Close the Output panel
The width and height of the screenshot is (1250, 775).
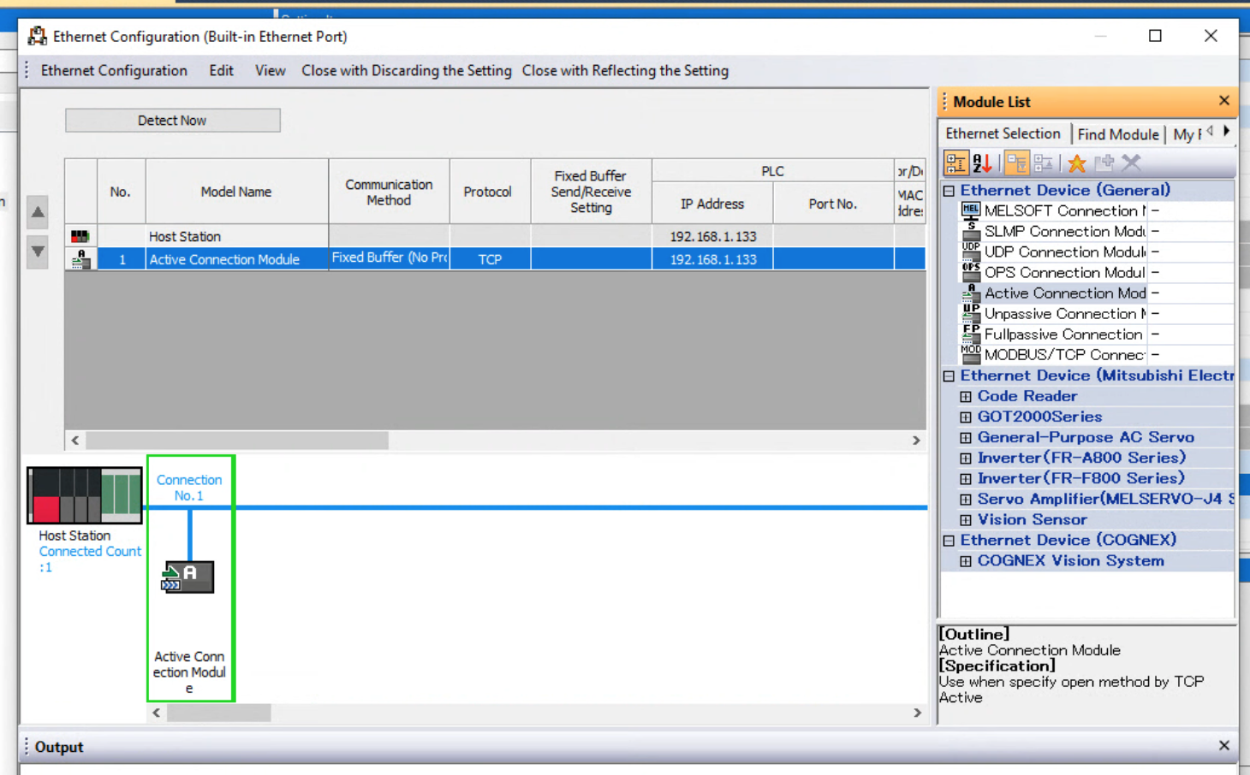[x=1223, y=746]
